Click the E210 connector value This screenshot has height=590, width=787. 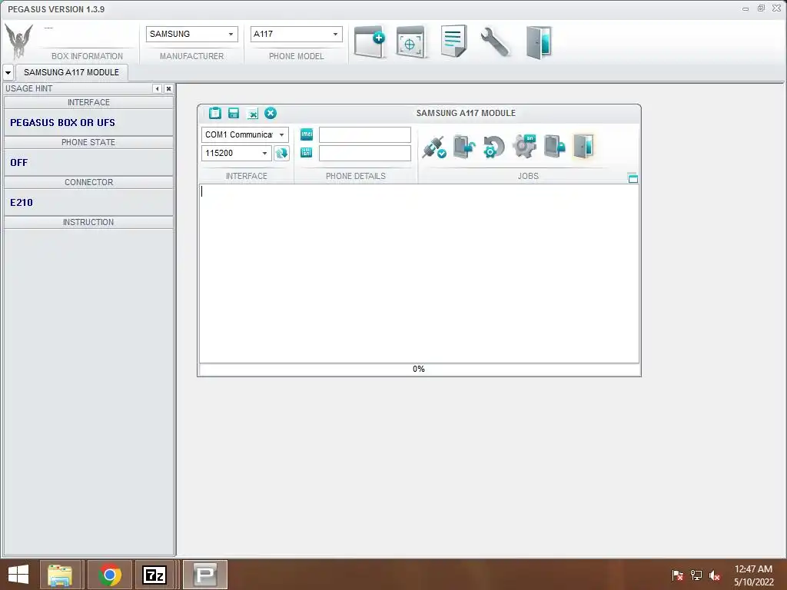pyautogui.click(x=22, y=203)
